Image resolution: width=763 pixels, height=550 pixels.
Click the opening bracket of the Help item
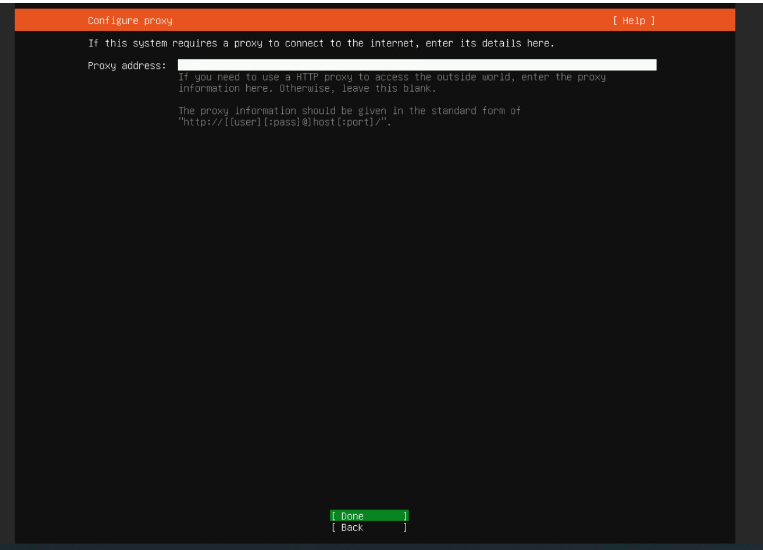click(x=615, y=21)
